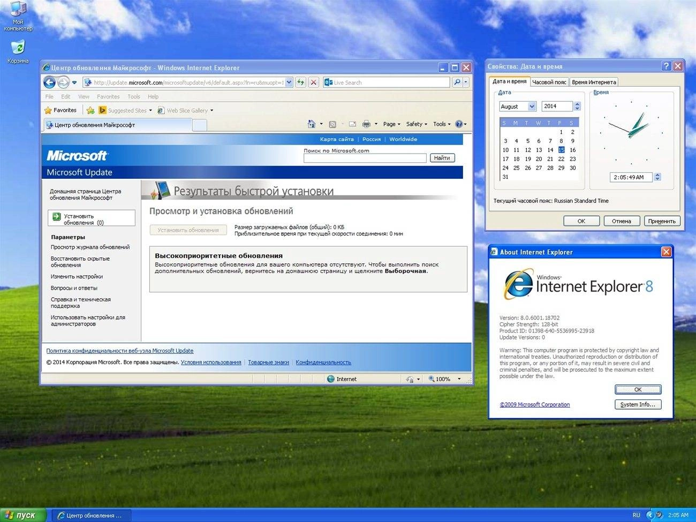Open the File menu

point(49,97)
